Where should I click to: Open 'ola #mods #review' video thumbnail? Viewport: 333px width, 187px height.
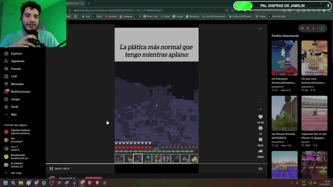coord(284,113)
